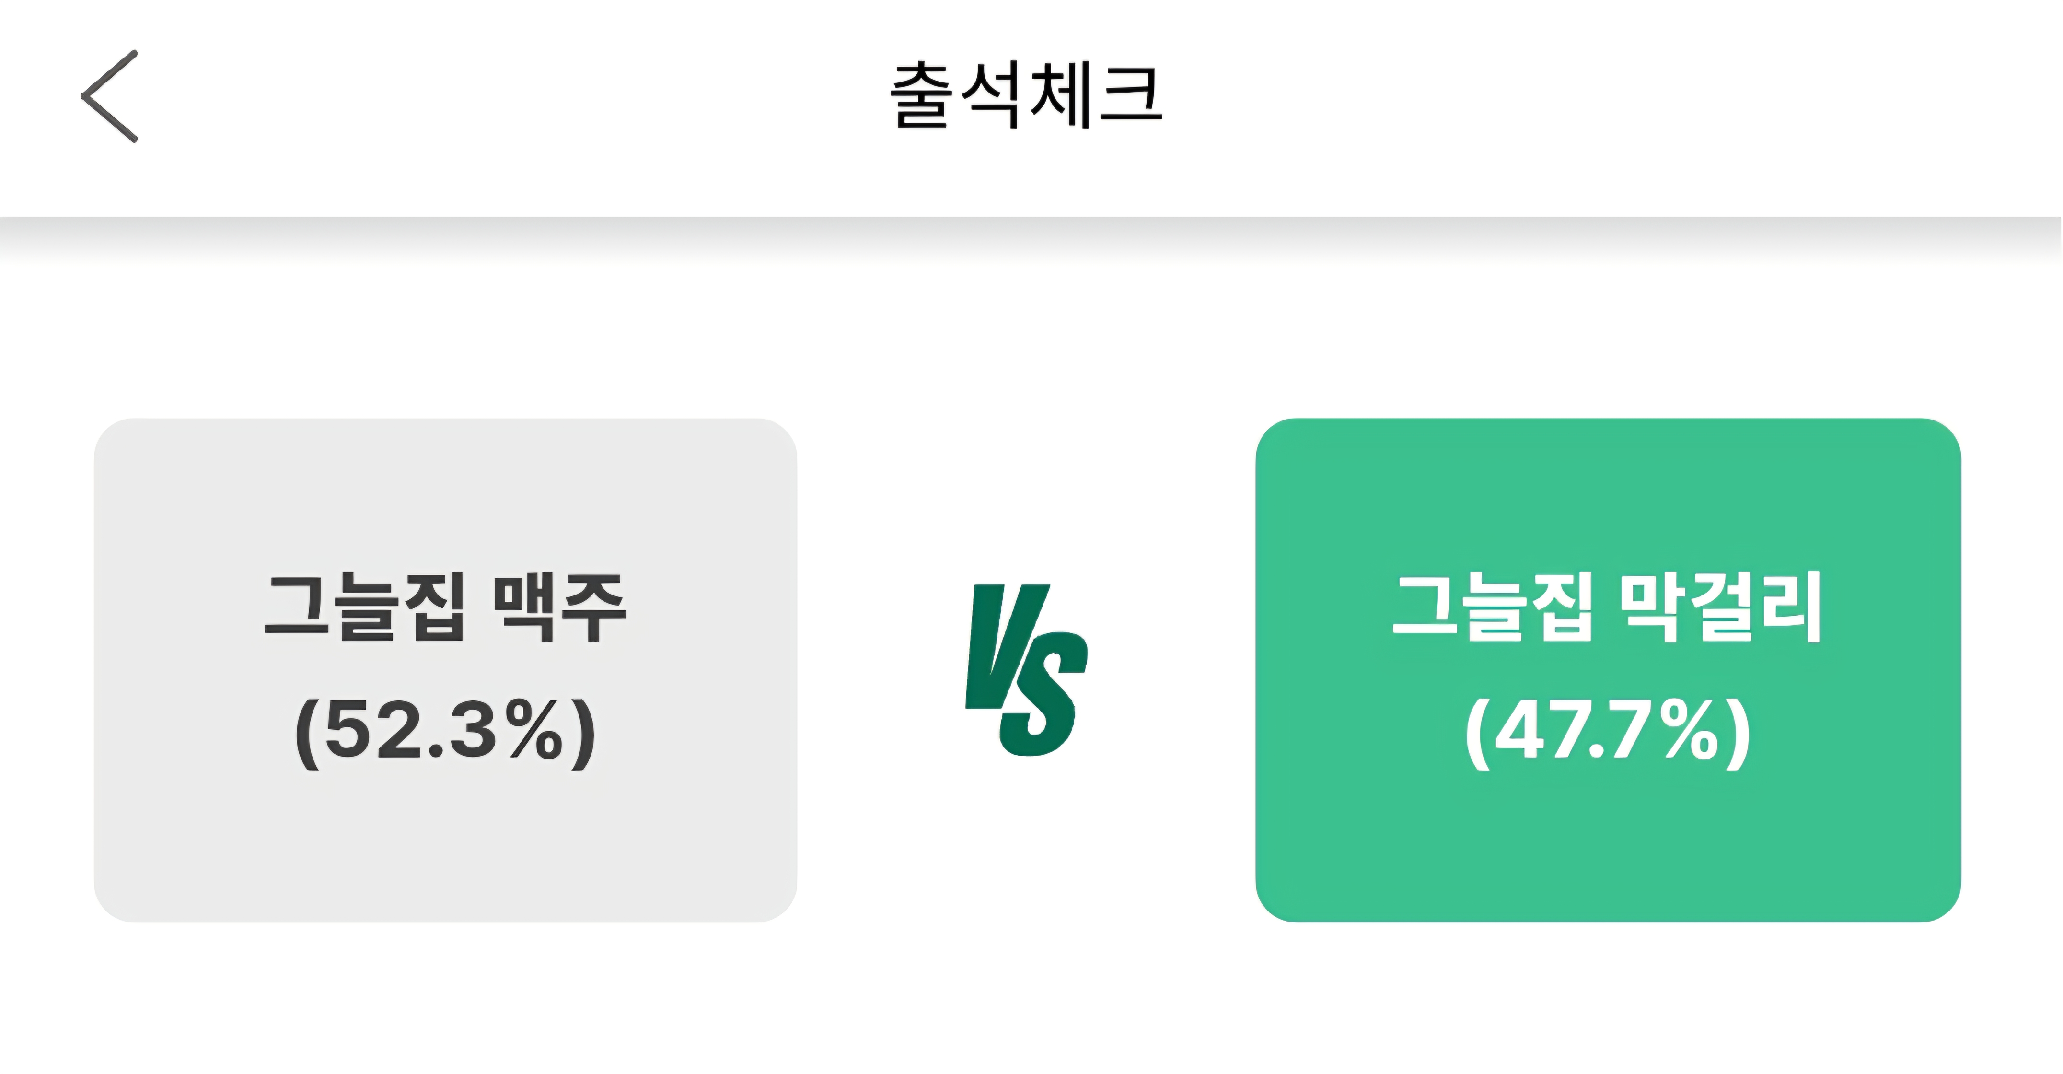Click the 그늘집 막걸리 label text
Viewport: 2063px width, 1074px height.
coord(1607,607)
